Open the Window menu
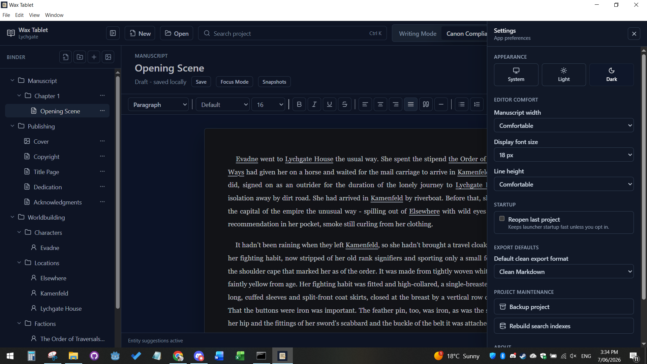Viewport: 647px width, 364px height. 54,15
